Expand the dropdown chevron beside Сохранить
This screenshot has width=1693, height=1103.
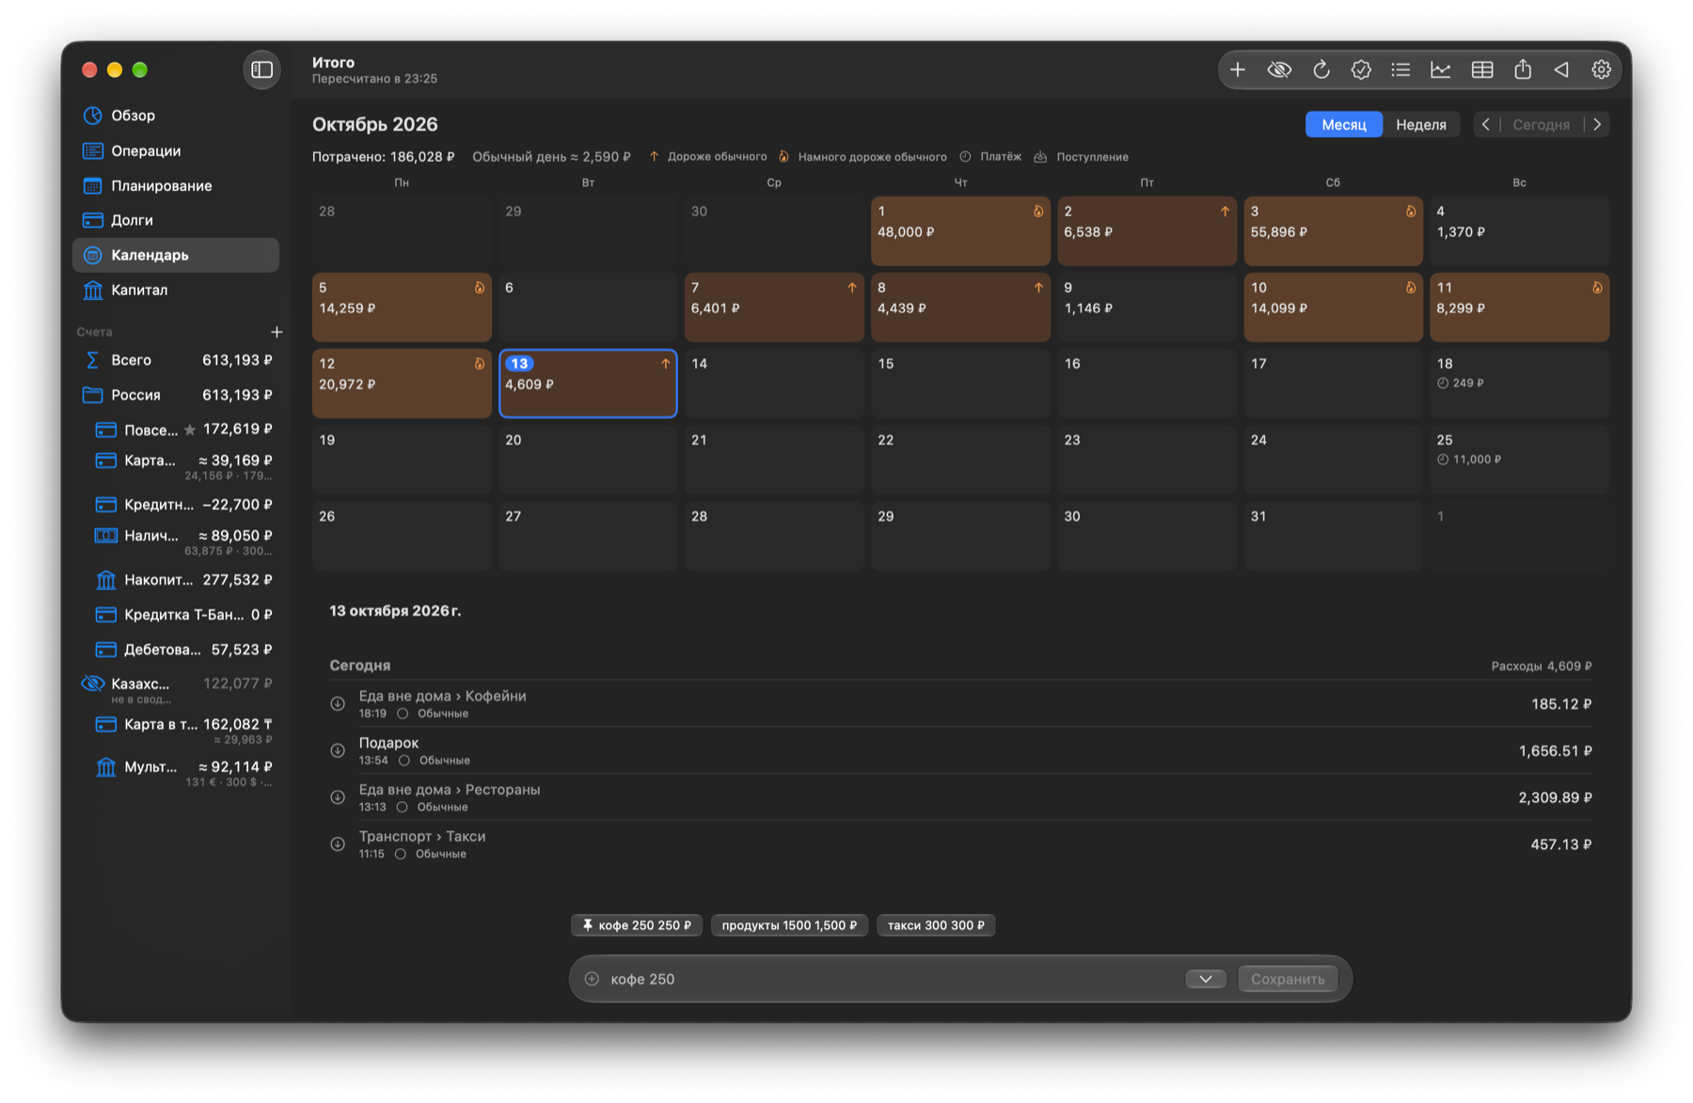click(x=1205, y=980)
